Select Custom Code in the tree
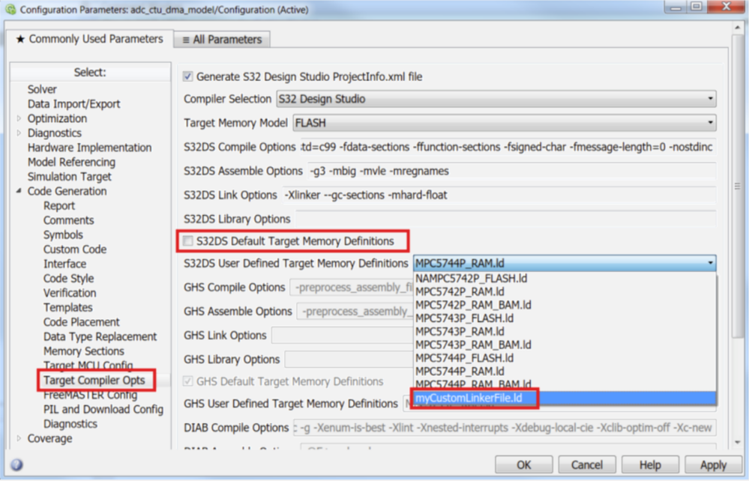This screenshot has height=481, width=749. tap(75, 249)
